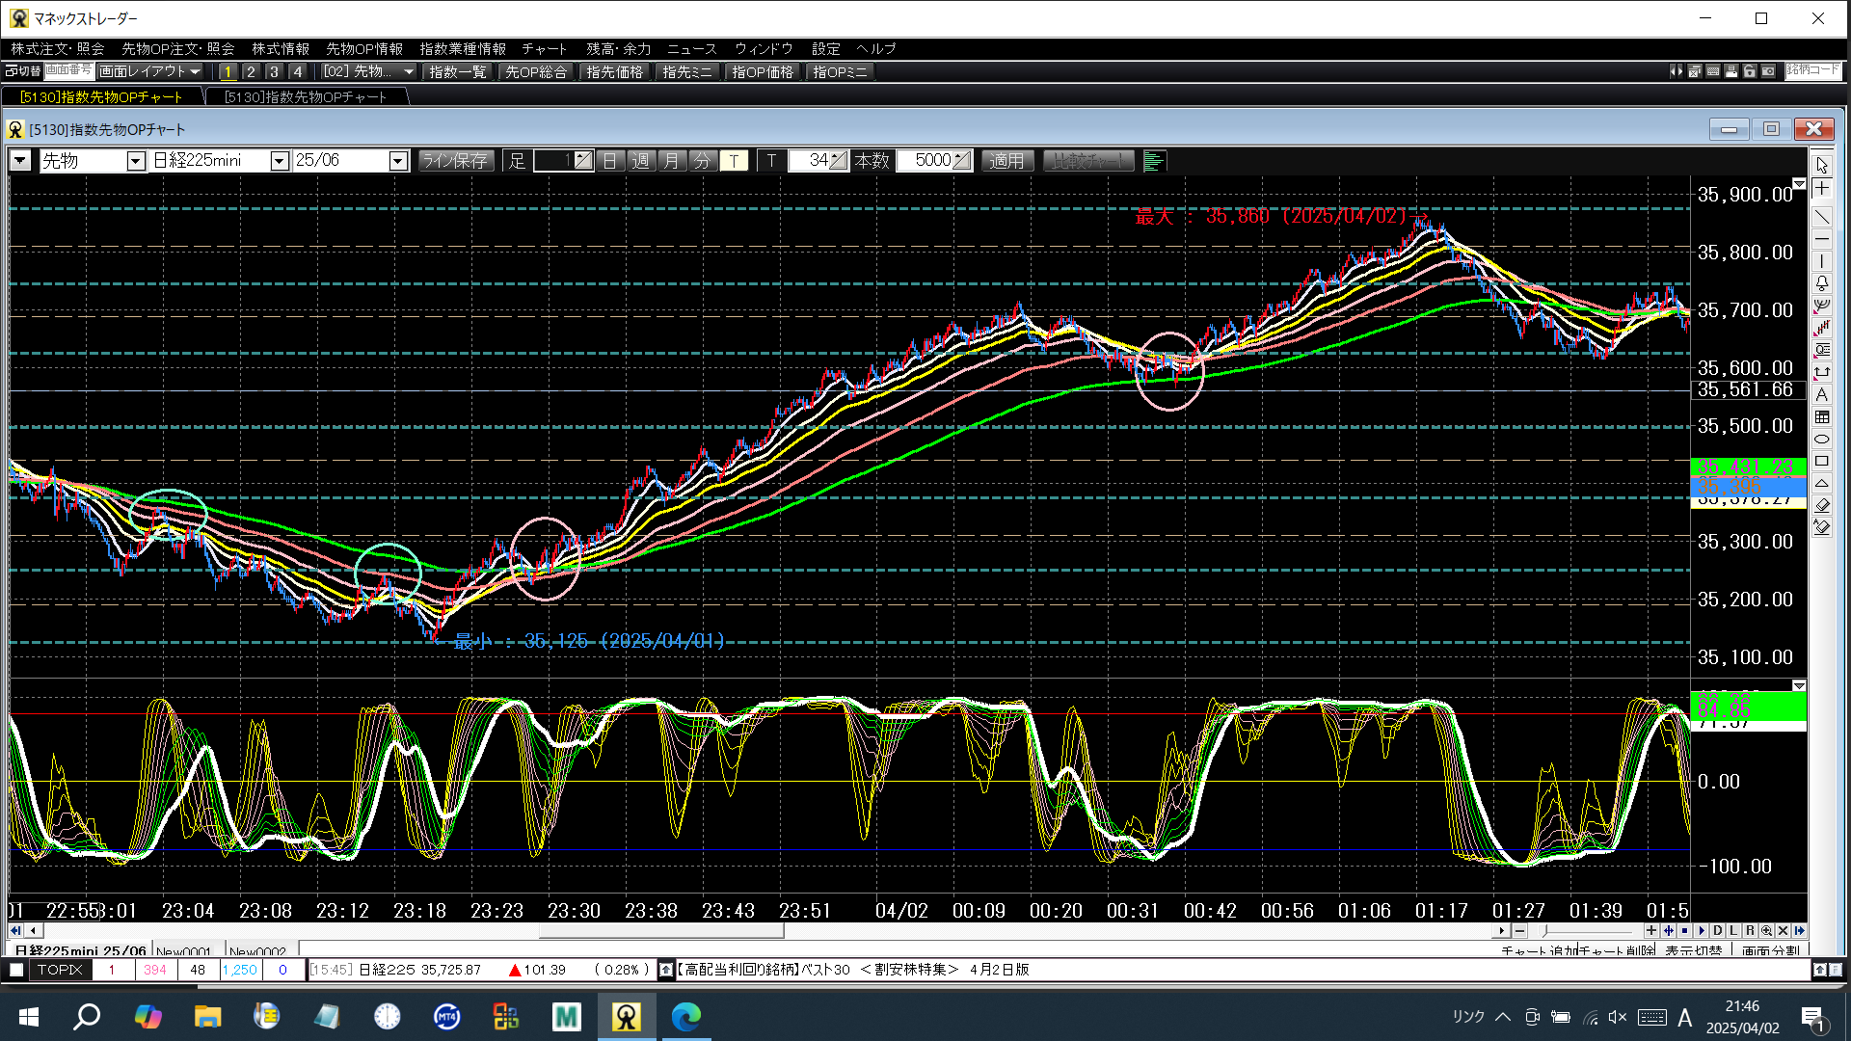Click the ライン保存 button
The height and width of the screenshot is (1041, 1851).
pos(455,161)
